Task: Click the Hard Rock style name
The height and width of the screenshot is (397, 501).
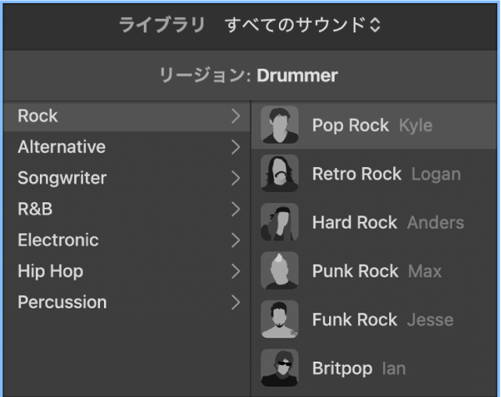Action: 355,223
